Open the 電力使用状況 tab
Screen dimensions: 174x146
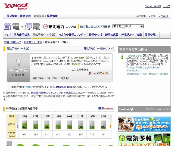coord(21,35)
